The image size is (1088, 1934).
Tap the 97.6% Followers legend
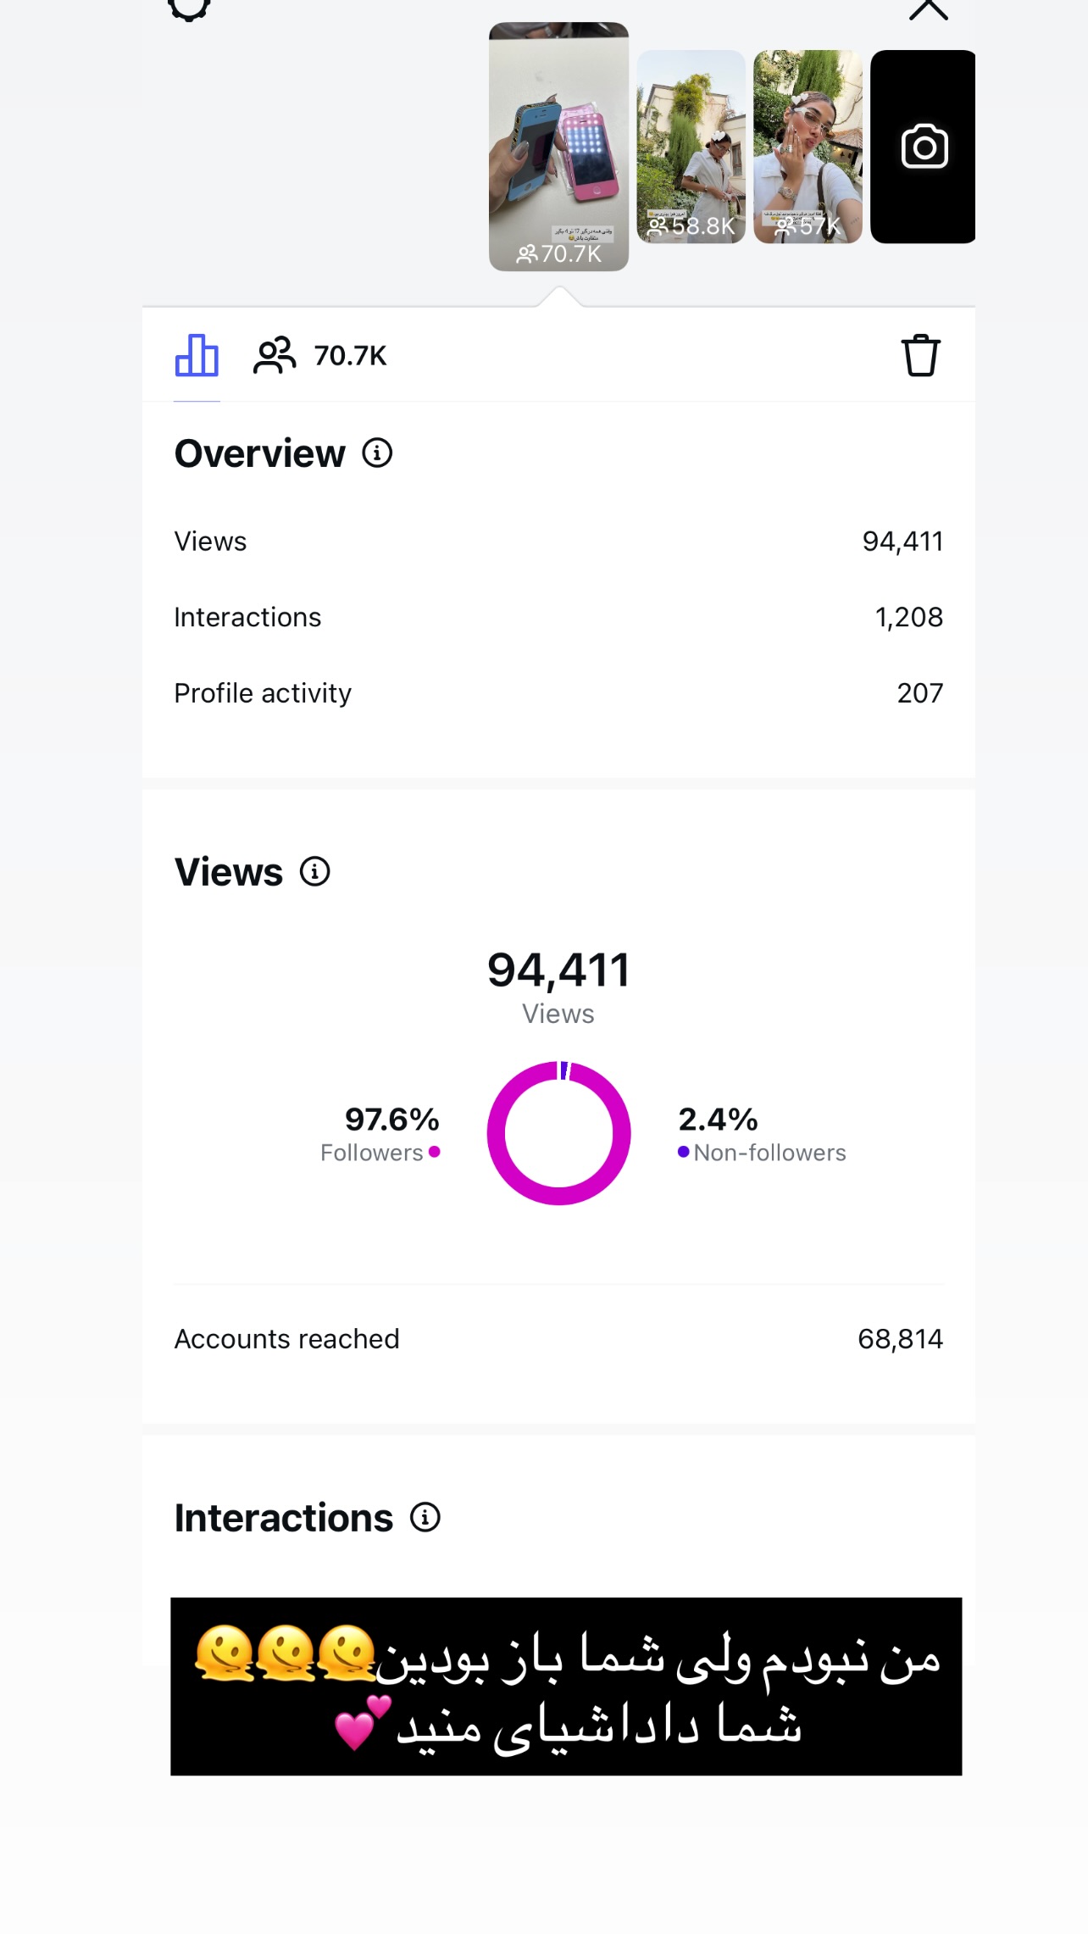point(380,1134)
